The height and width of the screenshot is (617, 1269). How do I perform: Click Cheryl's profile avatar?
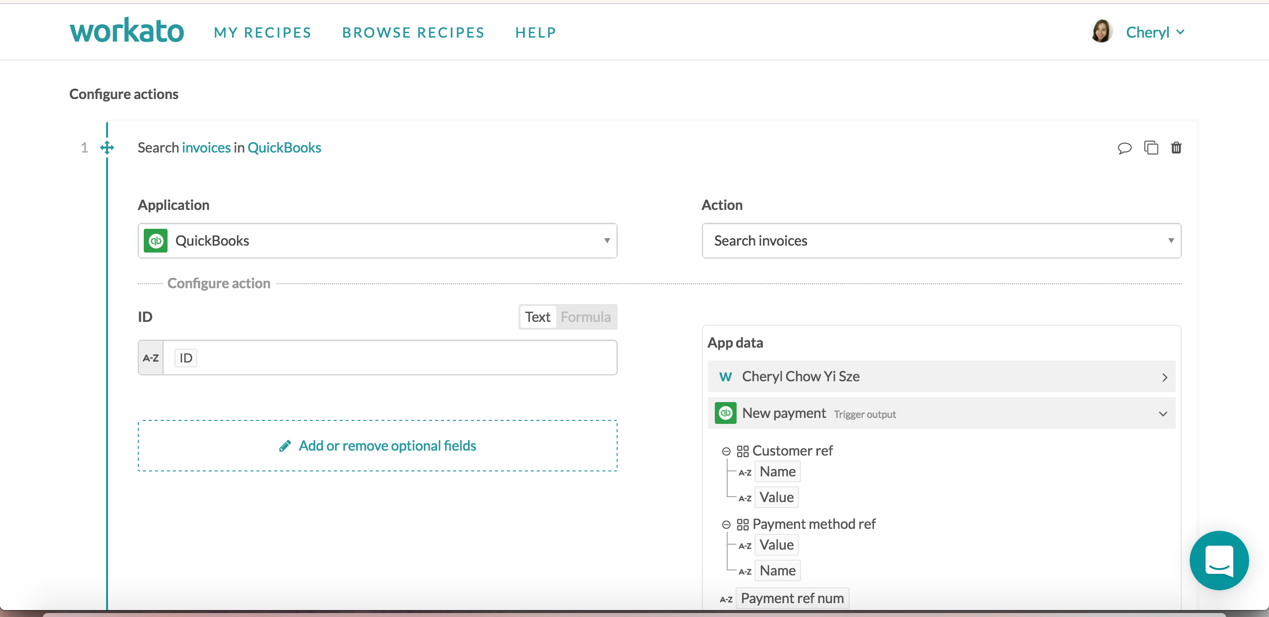click(x=1101, y=32)
